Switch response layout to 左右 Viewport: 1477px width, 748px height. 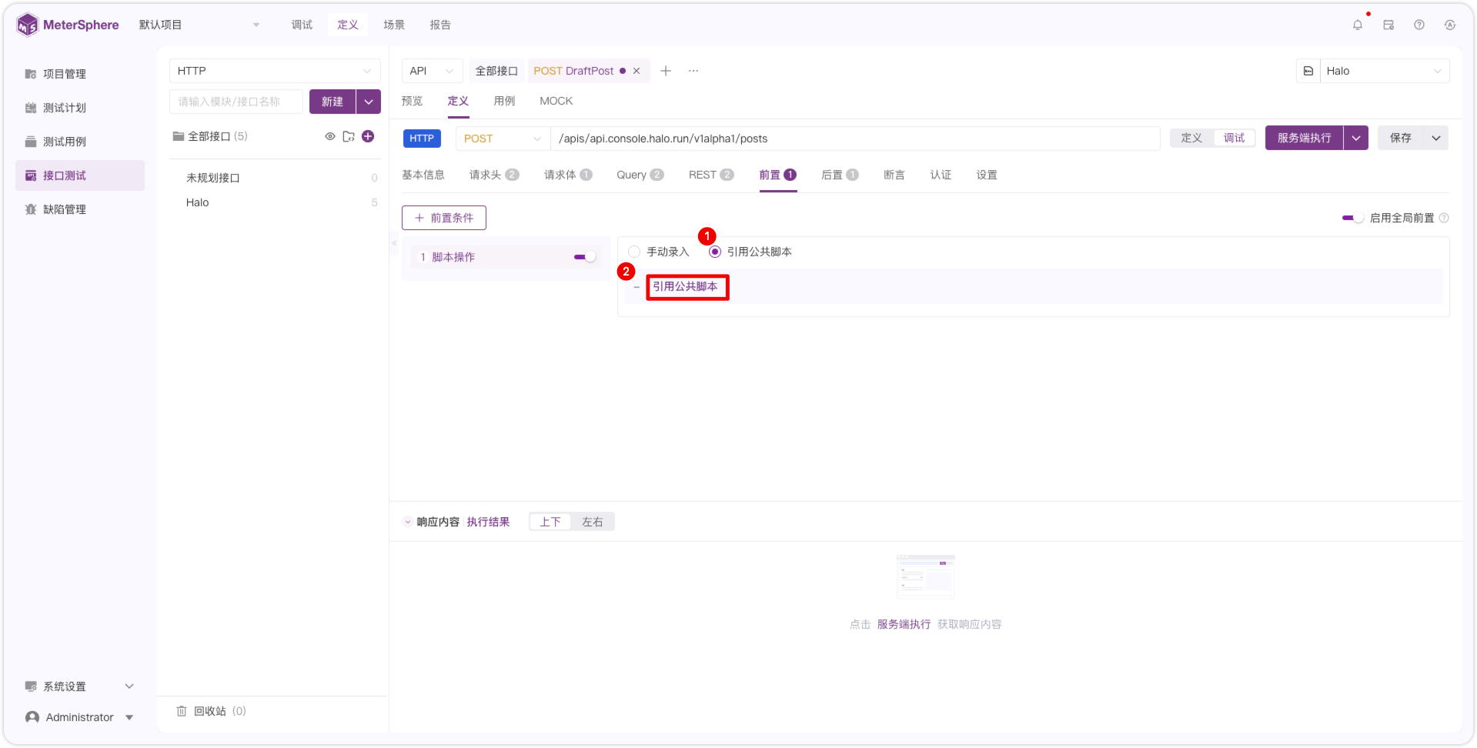pyautogui.click(x=592, y=522)
